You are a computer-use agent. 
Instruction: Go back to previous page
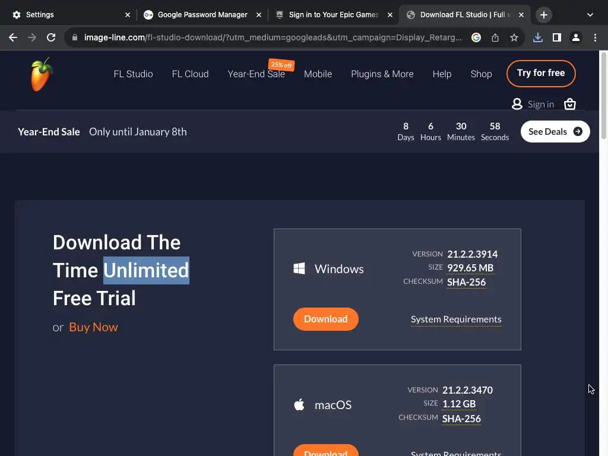[13, 37]
